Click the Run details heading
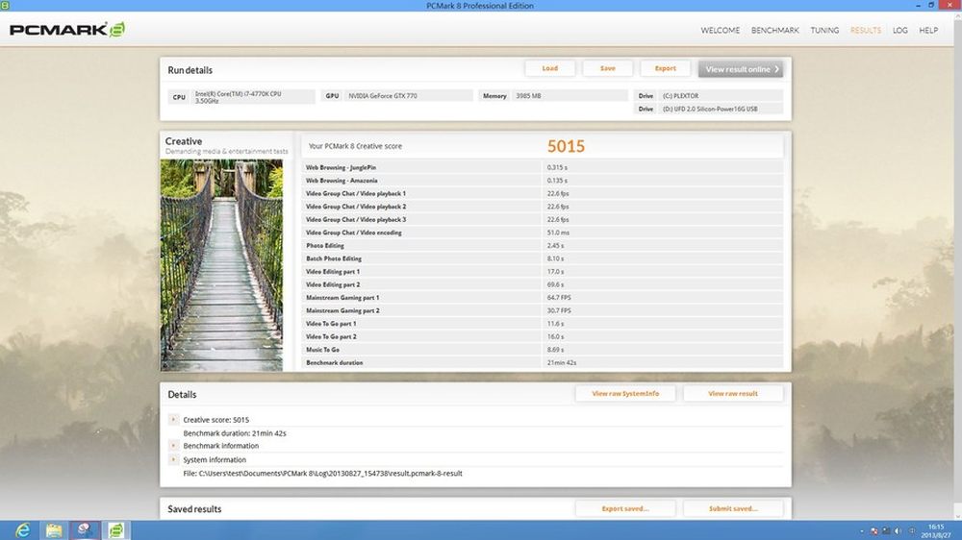The height and width of the screenshot is (540, 962). 190,70
